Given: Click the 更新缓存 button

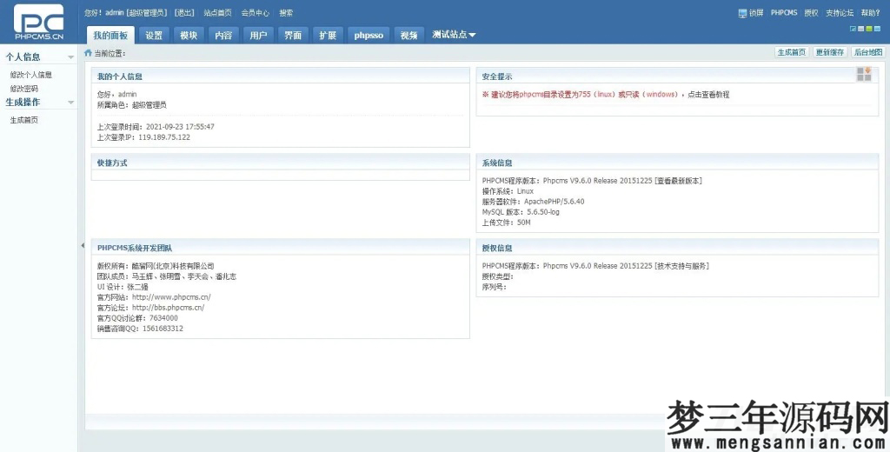Looking at the screenshot, I should (830, 52).
